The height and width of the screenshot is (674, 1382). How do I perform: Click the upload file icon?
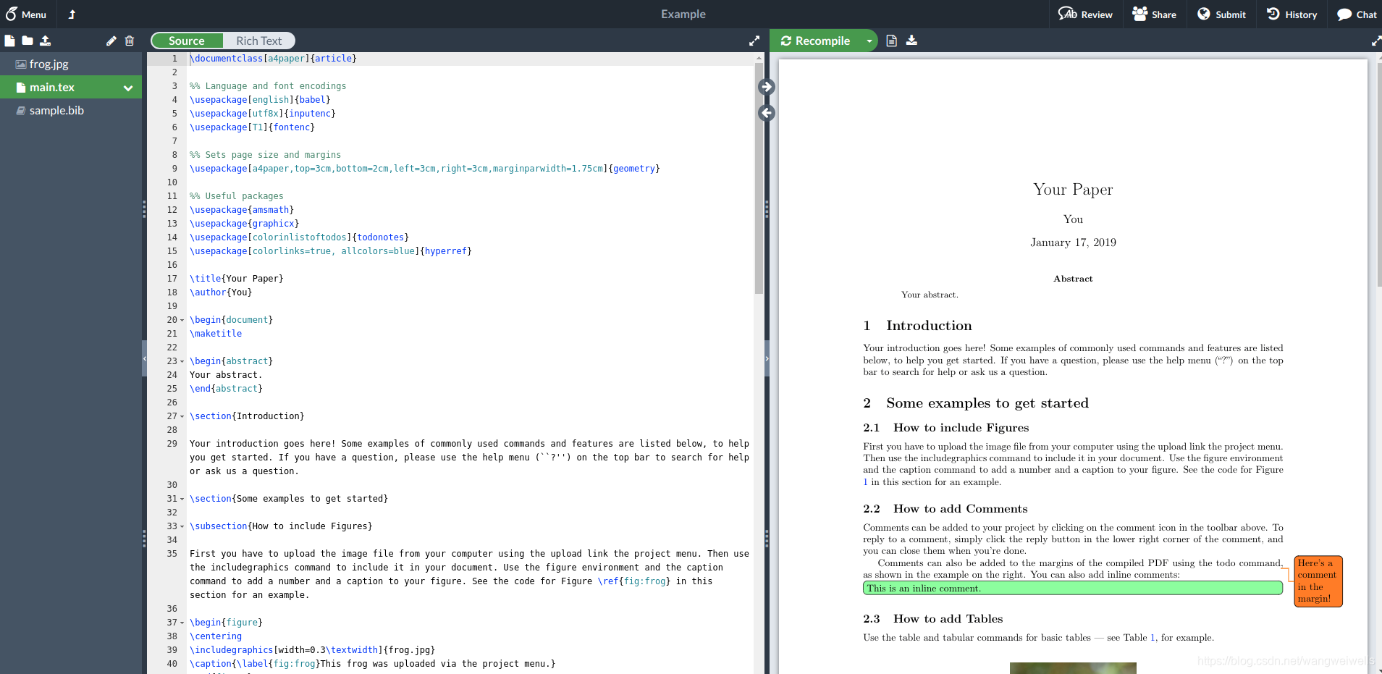tap(46, 41)
